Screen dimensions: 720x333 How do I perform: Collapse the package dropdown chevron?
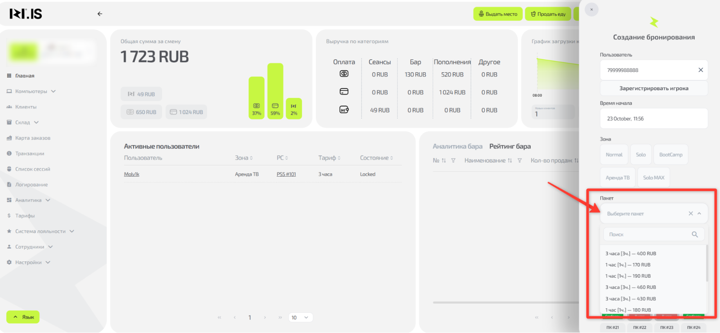pyautogui.click(x=699, y=214)
